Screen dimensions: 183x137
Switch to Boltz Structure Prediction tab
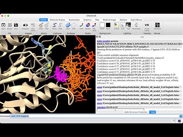(136, 112)
